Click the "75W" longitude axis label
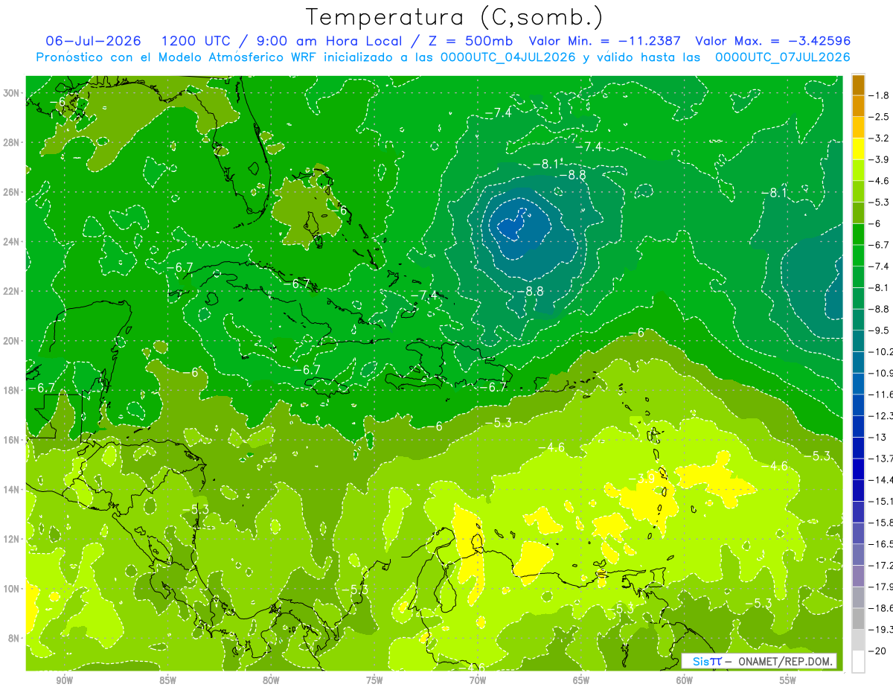Viewport: 893px width, 690px height. pos(374,681)
